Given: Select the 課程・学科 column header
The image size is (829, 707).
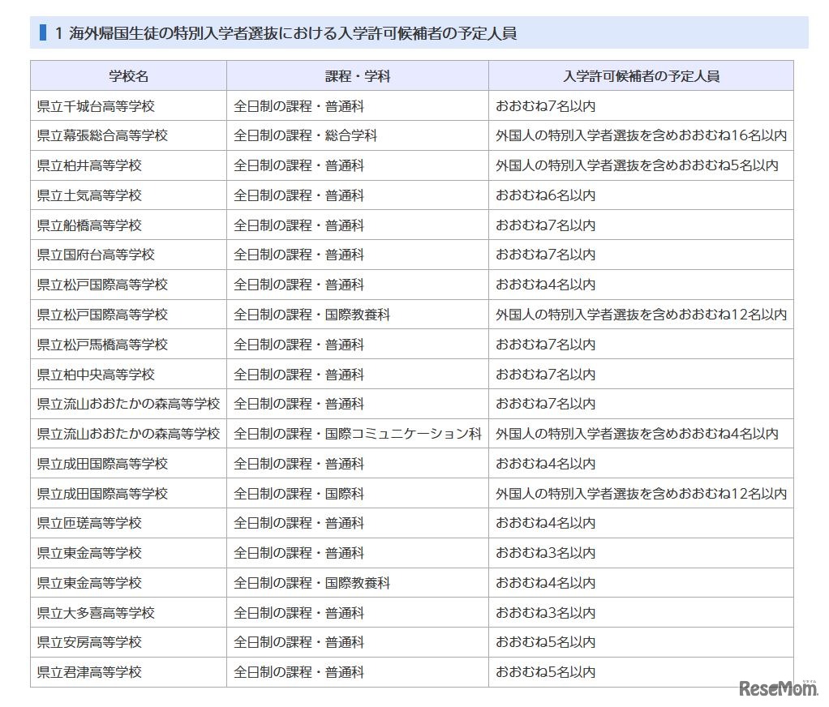Looking at the screenshot, I should tap(357, 75).
